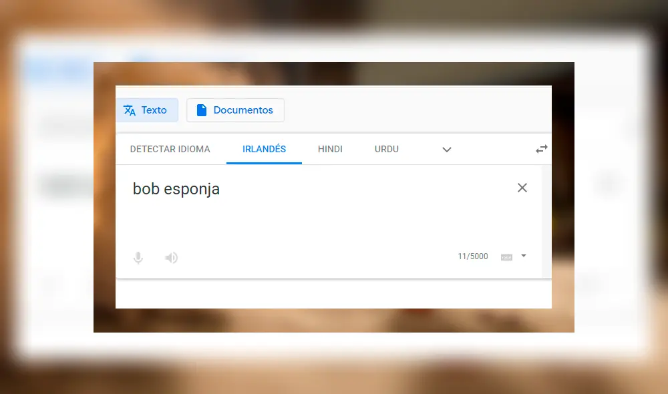Click the X to clear the text
The width and height of the screenshot is (668, 394).
point(522,188)
